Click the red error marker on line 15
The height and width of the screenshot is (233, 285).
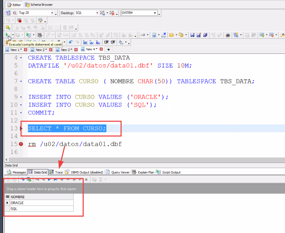[21, 144]
